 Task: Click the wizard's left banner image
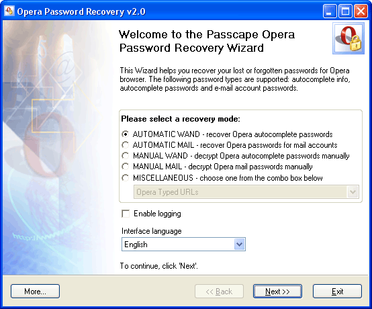(x=58, y=148)
